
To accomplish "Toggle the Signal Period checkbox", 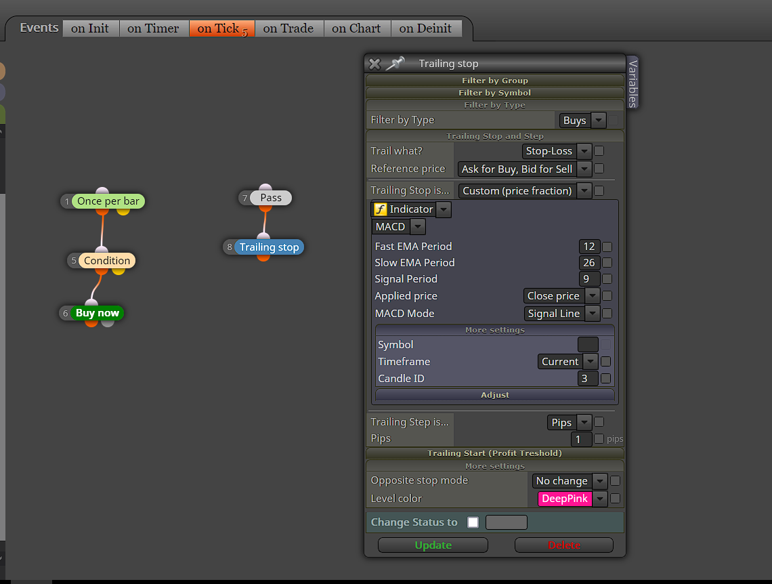I will 607,278.
